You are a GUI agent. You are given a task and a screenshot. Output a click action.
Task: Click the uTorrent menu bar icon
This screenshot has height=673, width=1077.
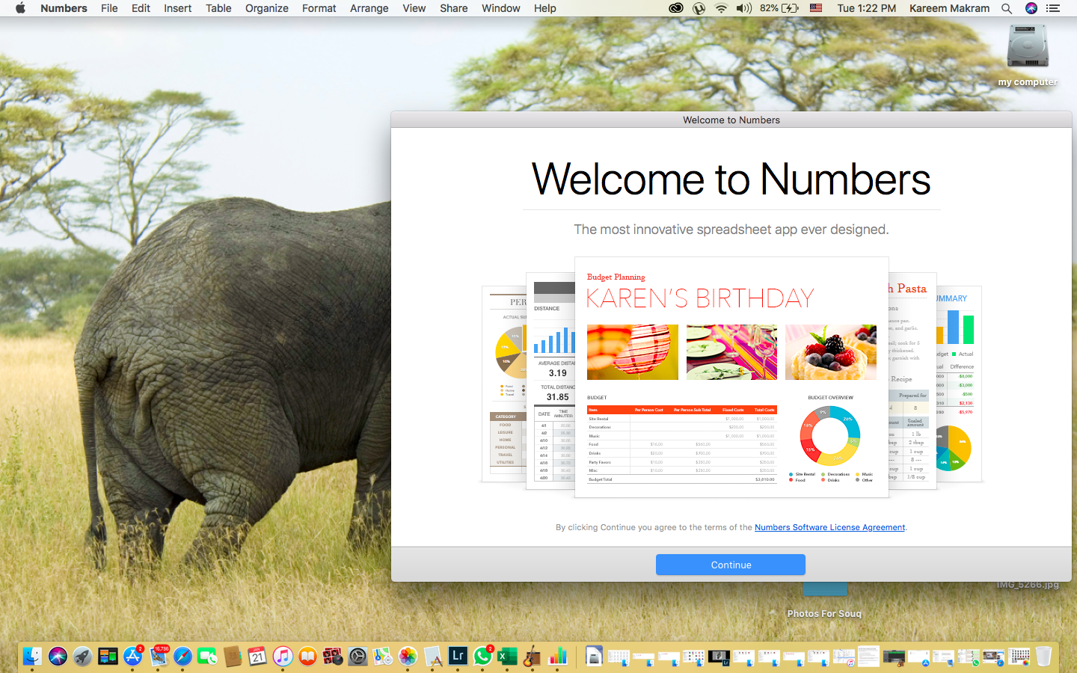tap(699, 8)
